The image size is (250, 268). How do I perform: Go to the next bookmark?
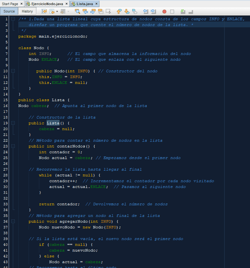click(127, 12)
